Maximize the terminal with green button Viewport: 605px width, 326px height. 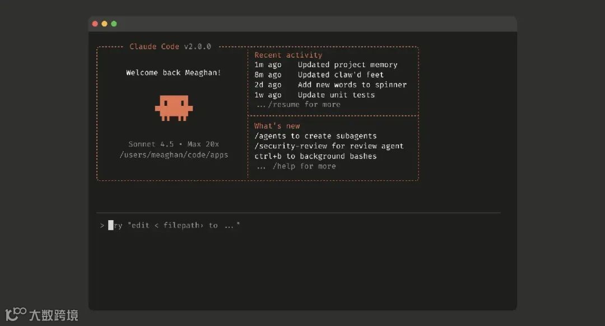point(114,24)
